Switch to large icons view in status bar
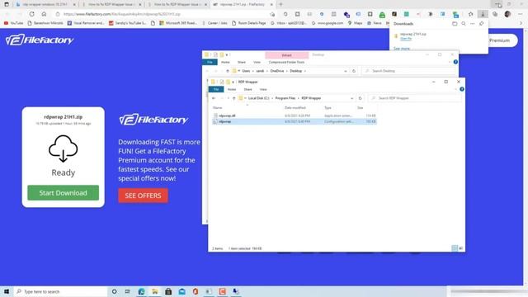 460,248
